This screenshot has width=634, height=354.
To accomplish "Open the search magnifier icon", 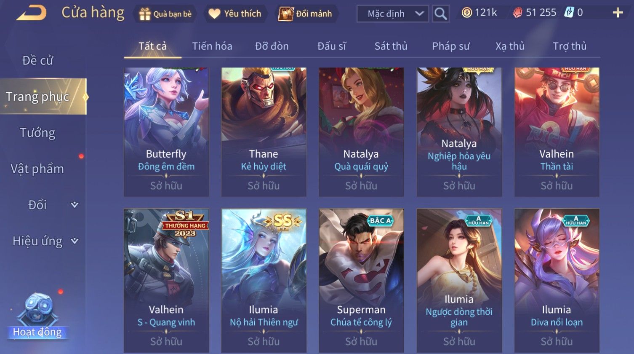I will [x=440, y=14].
